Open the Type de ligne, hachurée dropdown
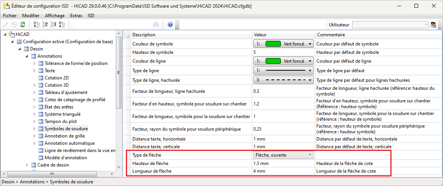The image size is (443, 186). pyautogui.click(x=284, y=80)
